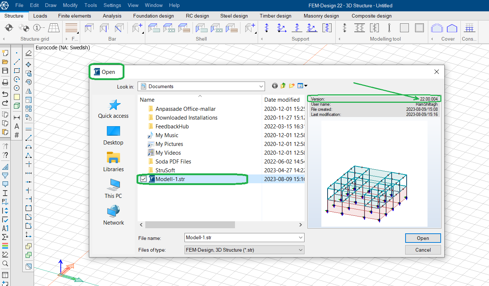
Task: Expand the File name combo box
Action: pos(301,238)
